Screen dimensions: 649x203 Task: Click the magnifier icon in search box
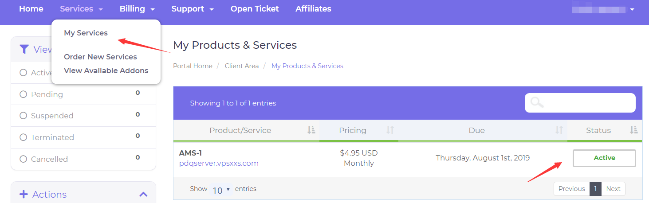tap(537, 103)
